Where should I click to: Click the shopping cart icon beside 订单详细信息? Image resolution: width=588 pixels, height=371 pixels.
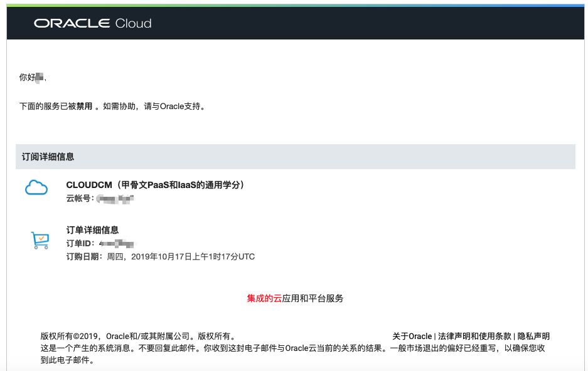point(40,241)
